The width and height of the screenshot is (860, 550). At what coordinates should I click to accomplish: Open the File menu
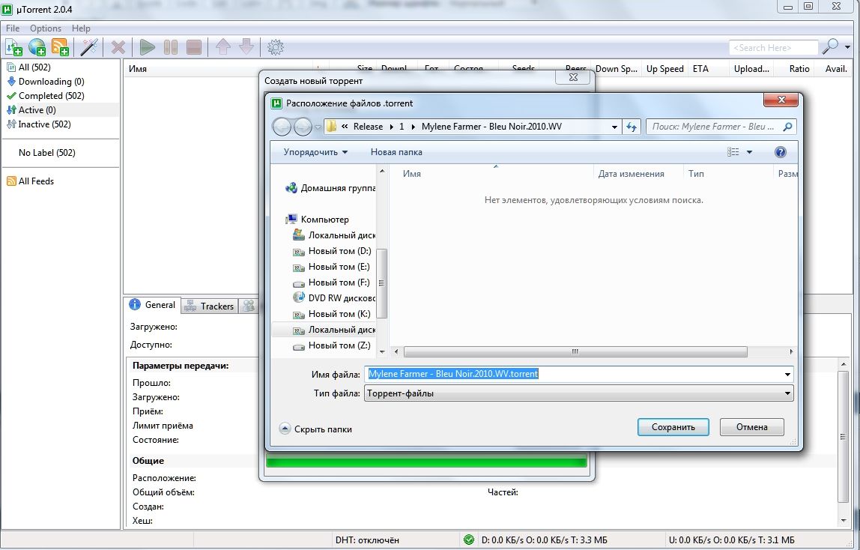click(x=13, y=28)
